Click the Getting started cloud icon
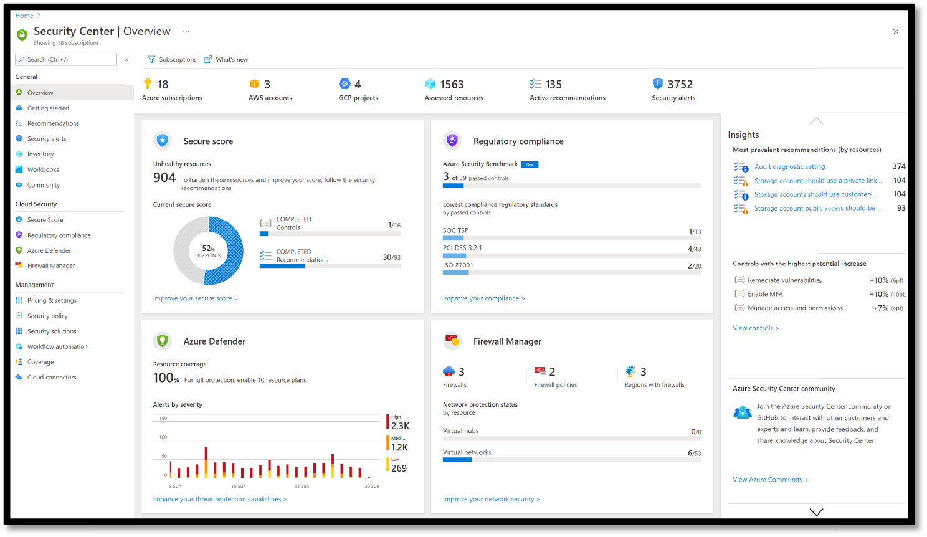The height and width of the screenshot is (537, 927). pos(19,108)
